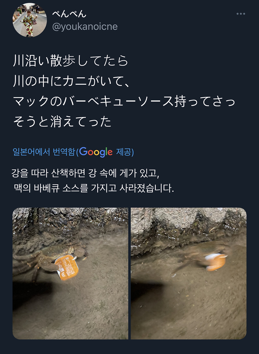Viewport: 259px width, 354px height.
Task: Click the line starting with マックのバーベキューソース
Action: (x=124, y=101)
